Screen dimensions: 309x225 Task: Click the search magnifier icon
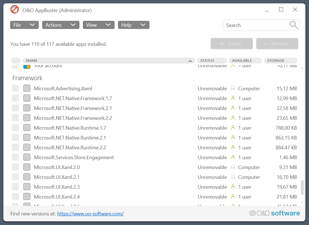(294, 25)
